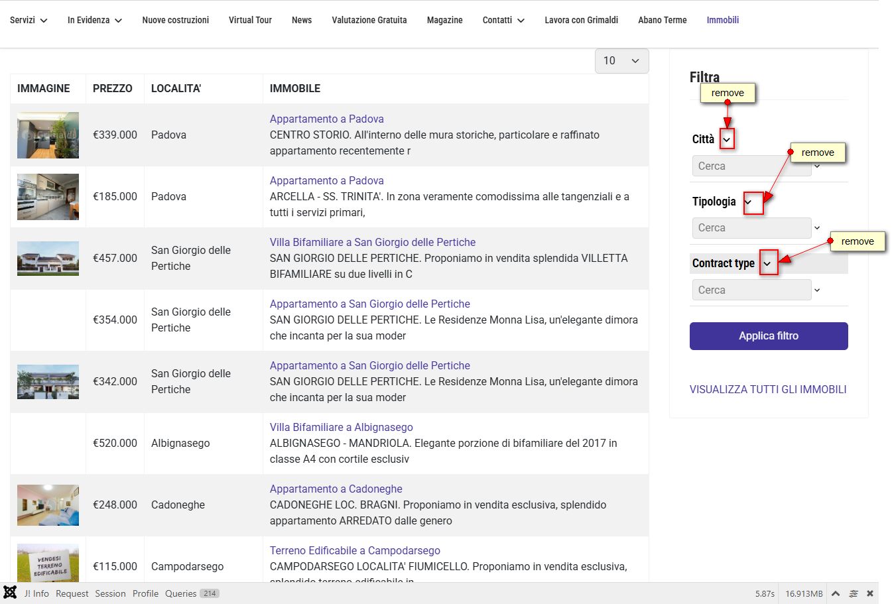This screenshot has height=604, width=892.
Task: Close the debug bar with X icon
Action: [x=870, y=593]
